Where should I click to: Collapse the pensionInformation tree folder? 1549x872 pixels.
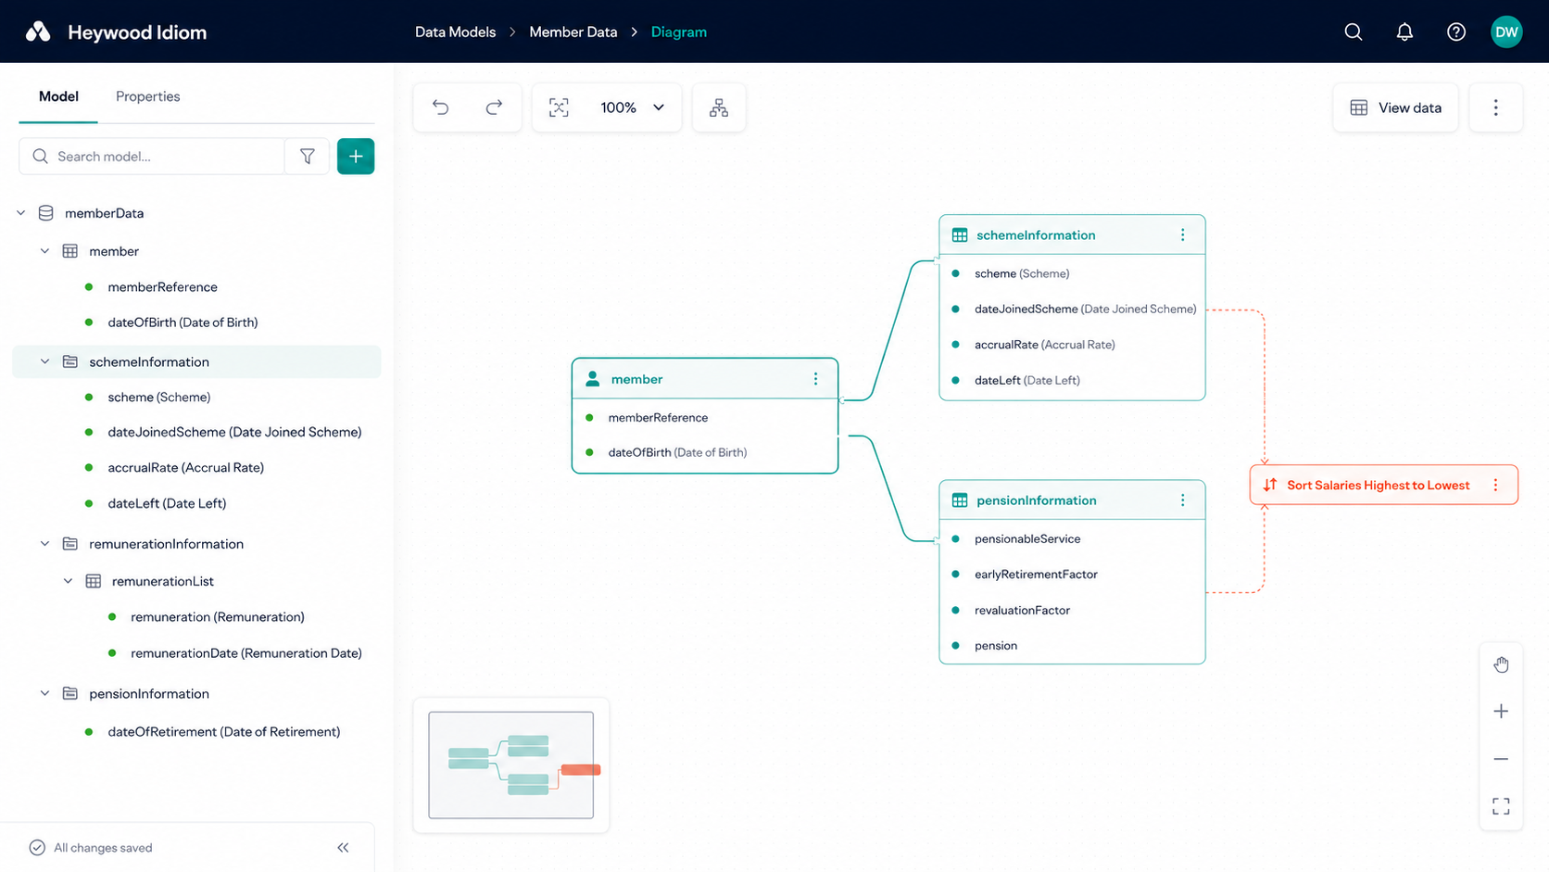click(44, 693)
